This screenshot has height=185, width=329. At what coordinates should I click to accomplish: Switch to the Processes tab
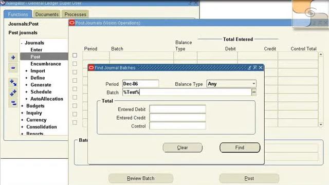(75, 14)
